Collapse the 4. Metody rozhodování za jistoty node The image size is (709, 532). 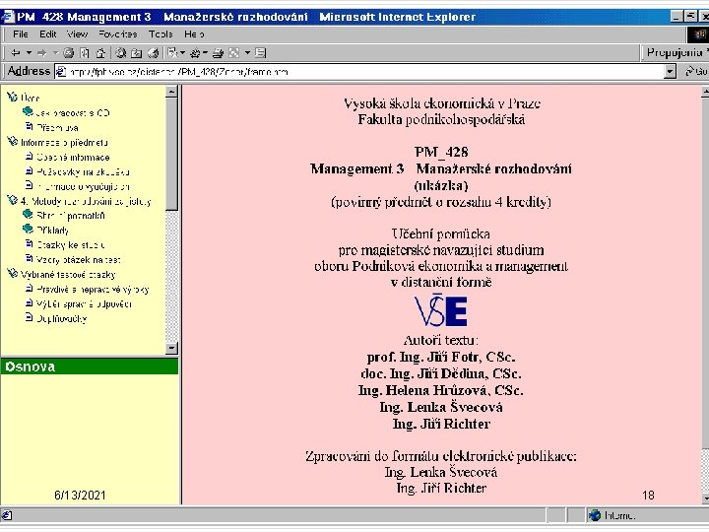tap(12, 200)
